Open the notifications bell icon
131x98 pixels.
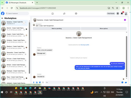122,14
